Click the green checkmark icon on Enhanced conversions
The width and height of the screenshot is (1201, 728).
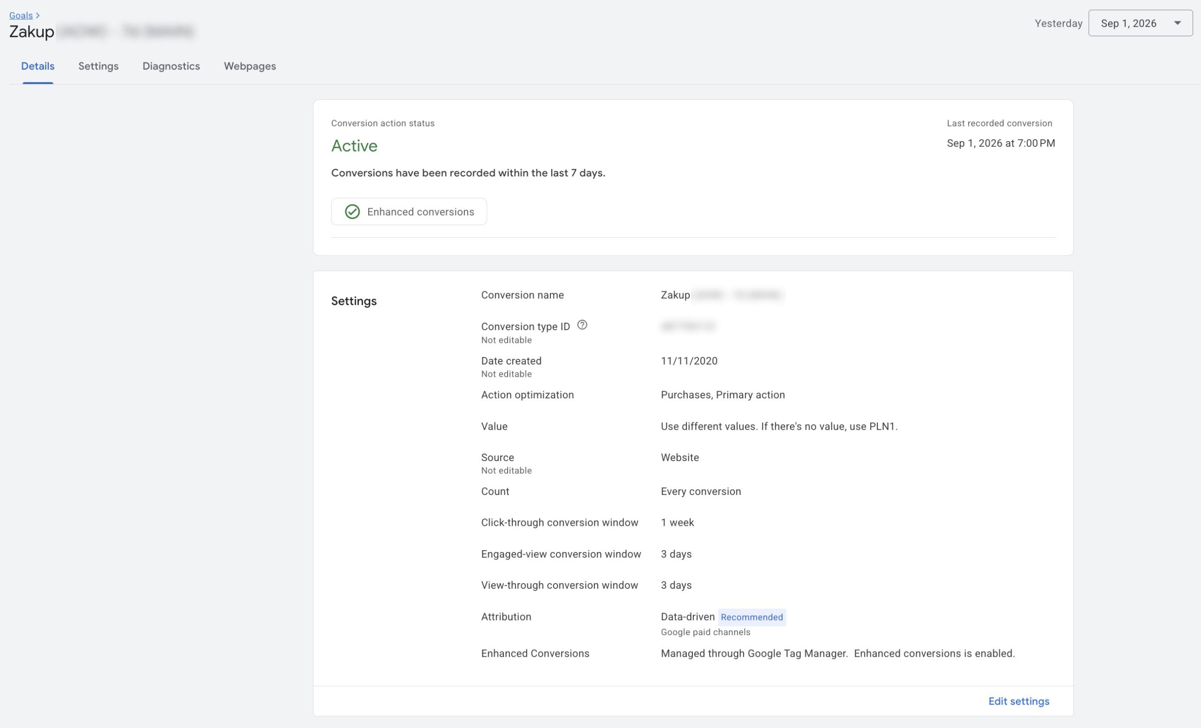pyautogui.click(x=352, y=212)
